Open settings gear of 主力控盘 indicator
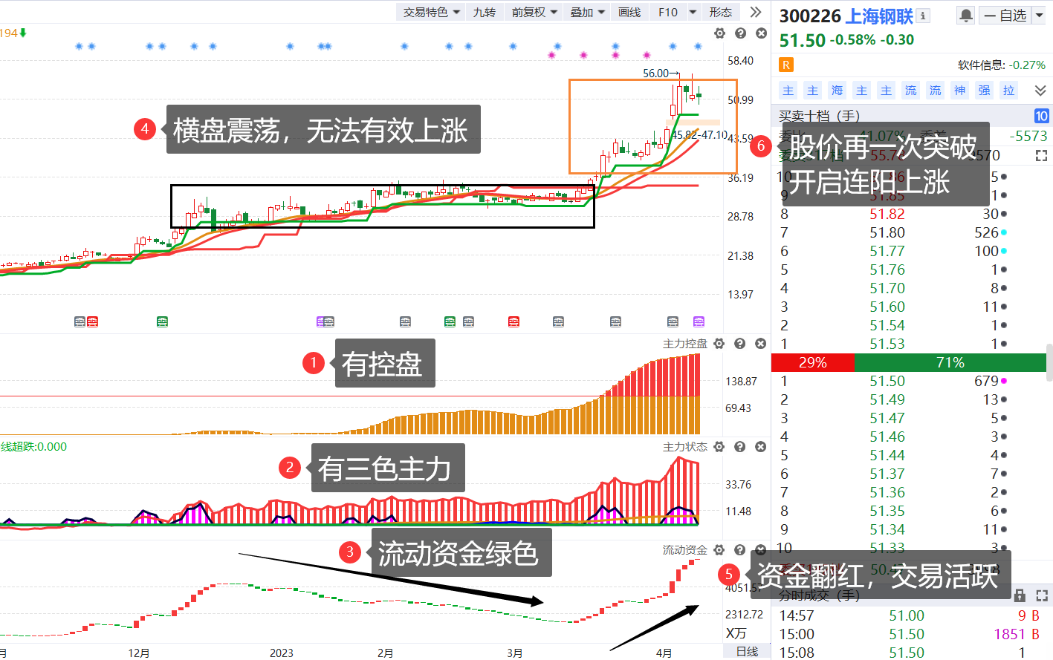The height and width of the screenshot is (660, 1053). click(x=719, y=344)
